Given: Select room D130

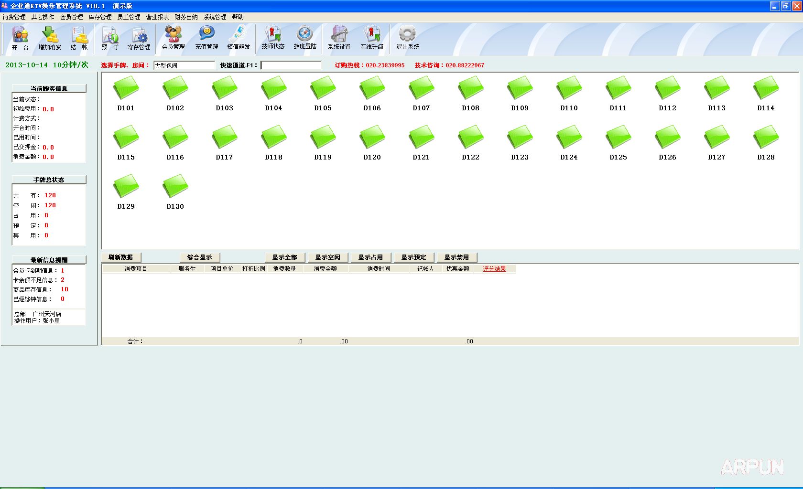Looking at the screenshot, I should (175, 192).
